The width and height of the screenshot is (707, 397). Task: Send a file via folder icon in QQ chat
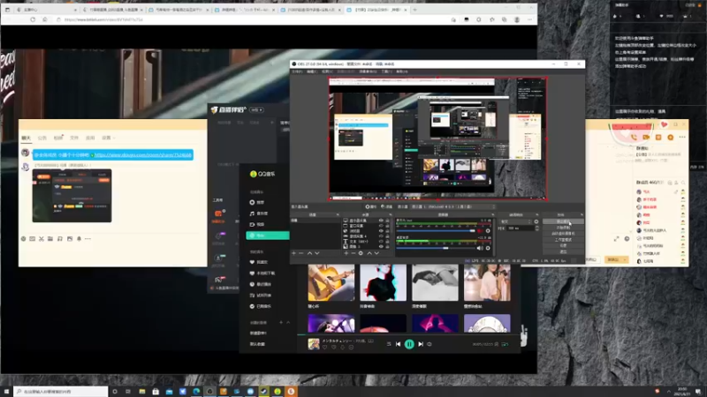click(x=50, y=238)
